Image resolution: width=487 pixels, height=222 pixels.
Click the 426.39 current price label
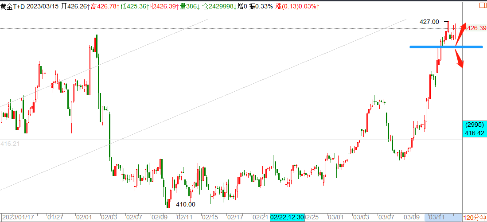(x=476, y=28)
